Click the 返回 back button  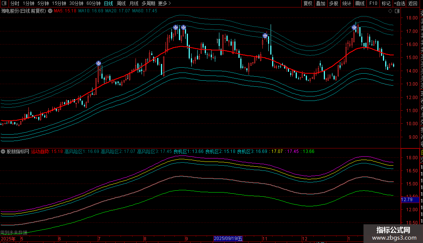(x=413, y=3)
